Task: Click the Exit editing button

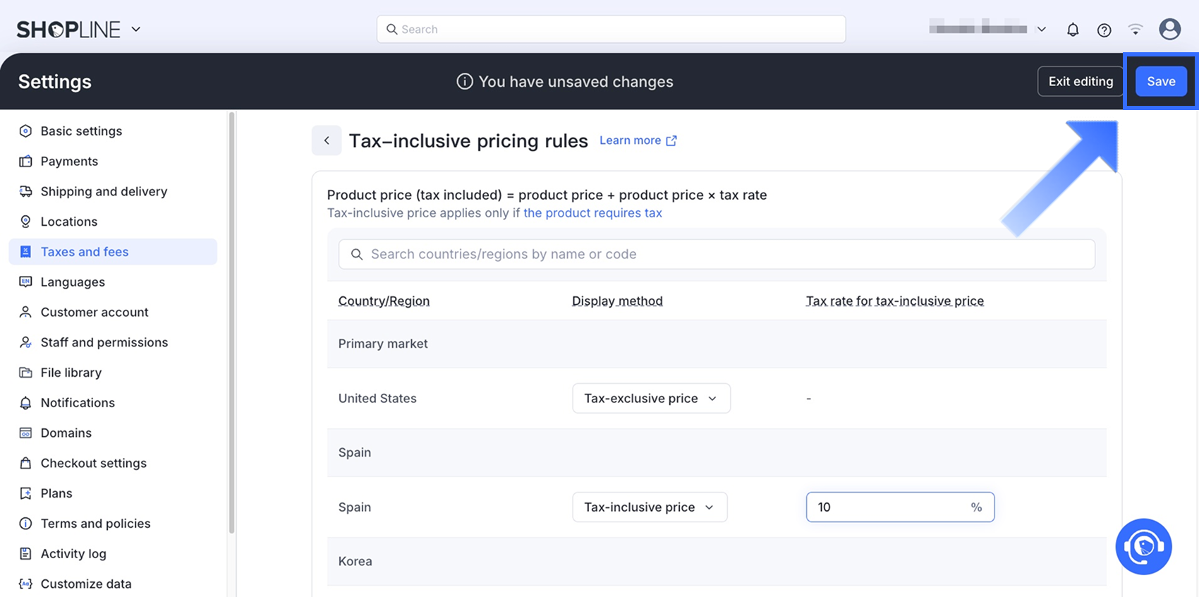Action: (1081, 82)
